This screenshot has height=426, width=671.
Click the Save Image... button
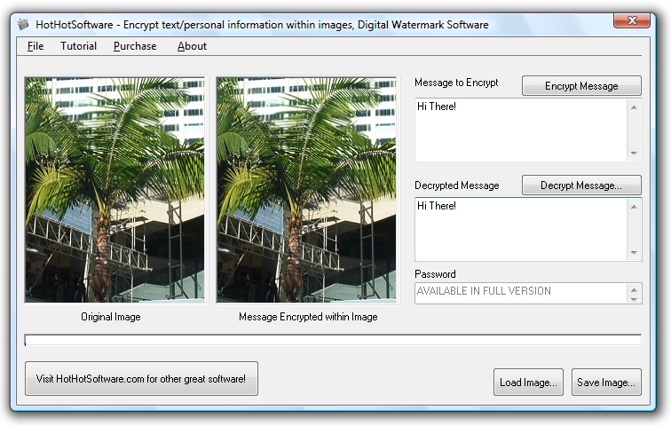click(606, 383)
